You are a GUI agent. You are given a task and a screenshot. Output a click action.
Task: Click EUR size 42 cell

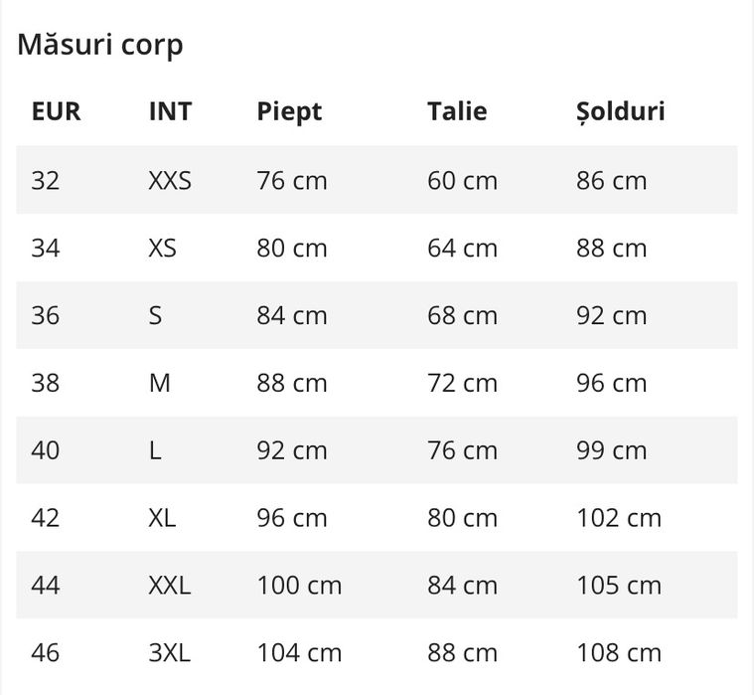pos(46,518)
